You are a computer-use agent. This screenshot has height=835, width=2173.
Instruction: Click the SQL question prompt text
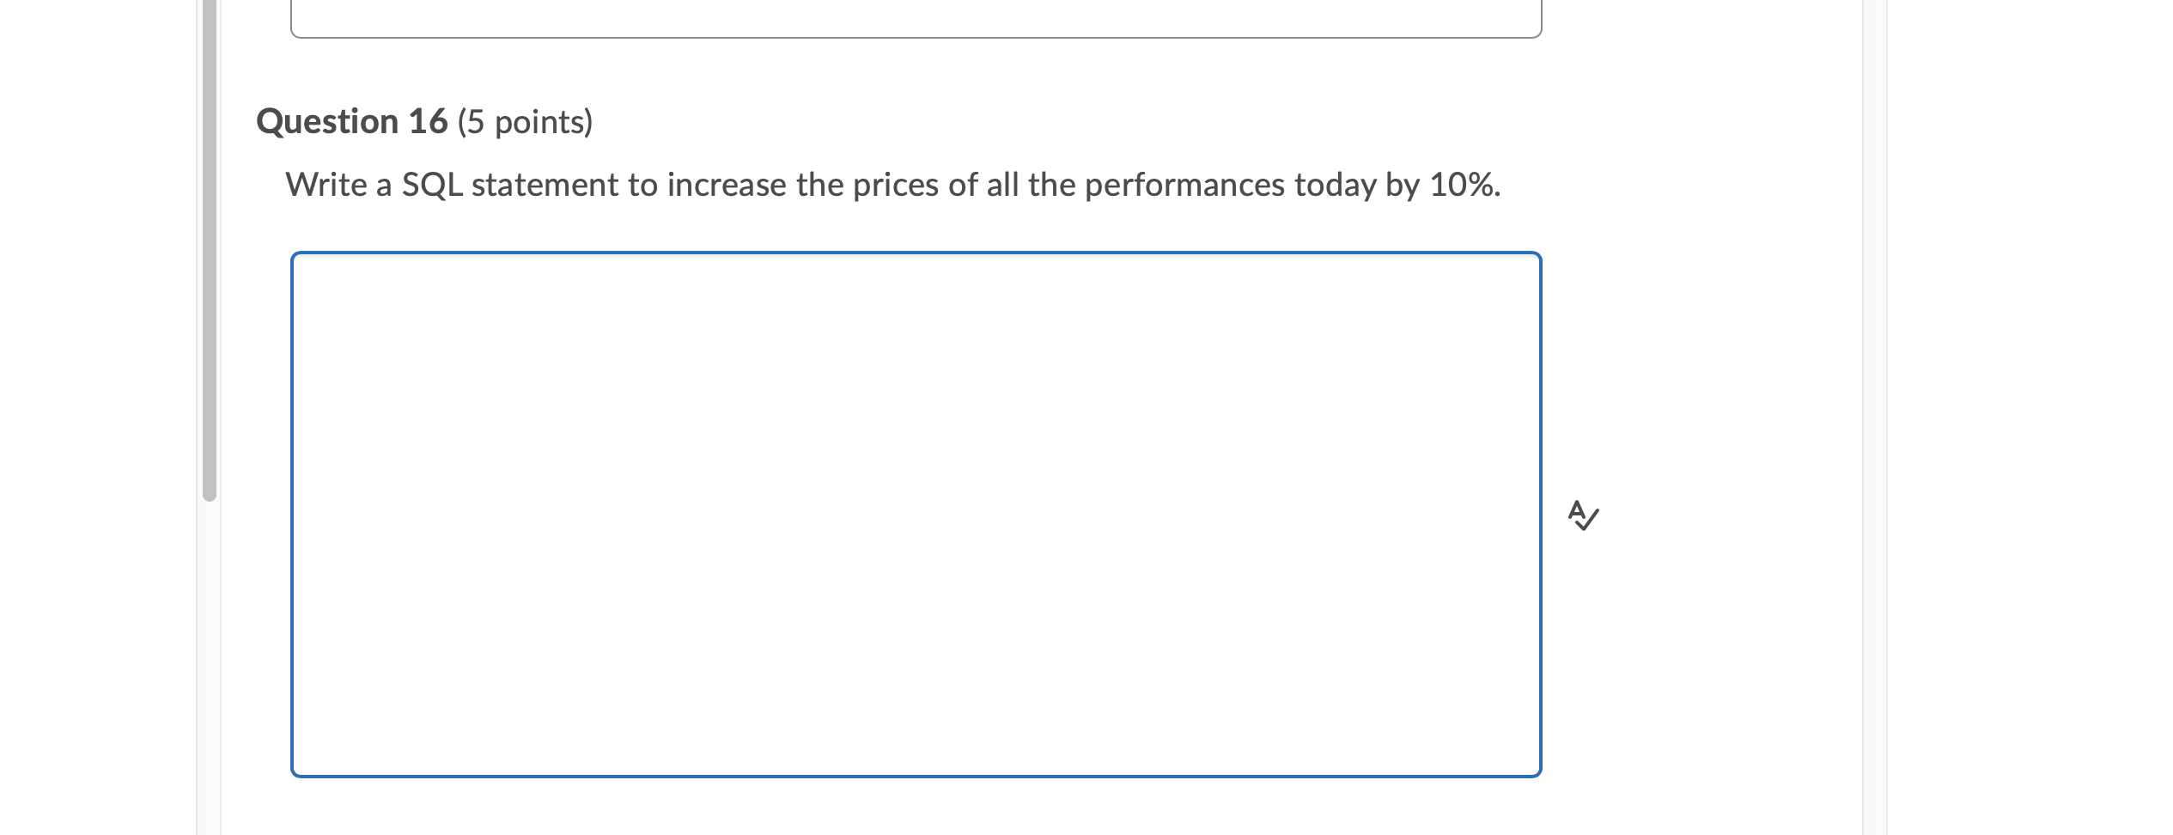(892, 184)
